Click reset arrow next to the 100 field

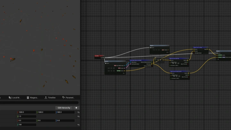click(79, 125)
